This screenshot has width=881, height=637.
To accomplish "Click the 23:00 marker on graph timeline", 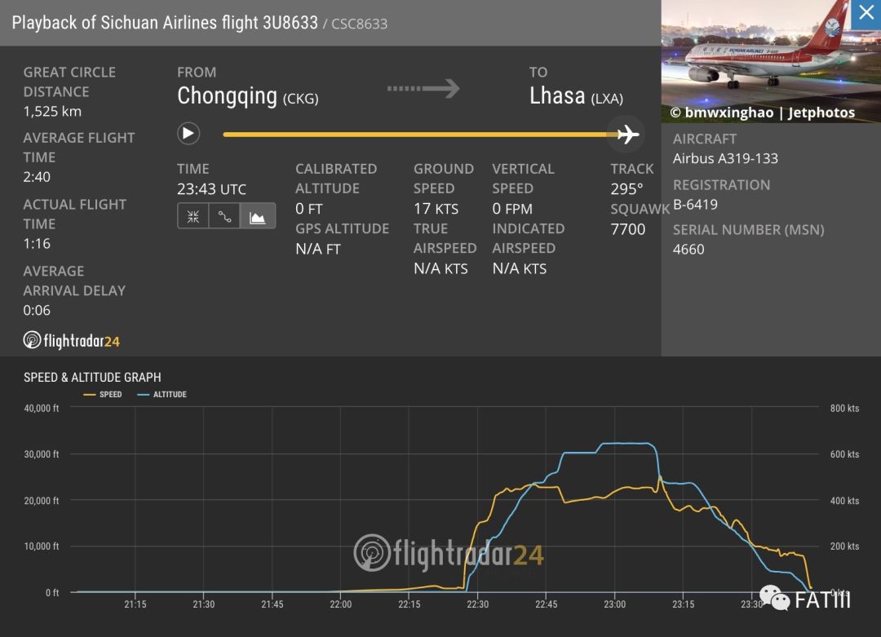I will 614,604.
